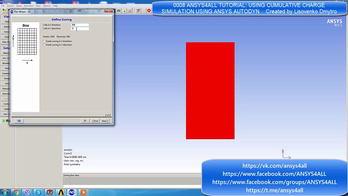Screen dimensions: 348x196
Task: Click 'Units mm, mg, ms' viewport text
Action: click(73, 161)
